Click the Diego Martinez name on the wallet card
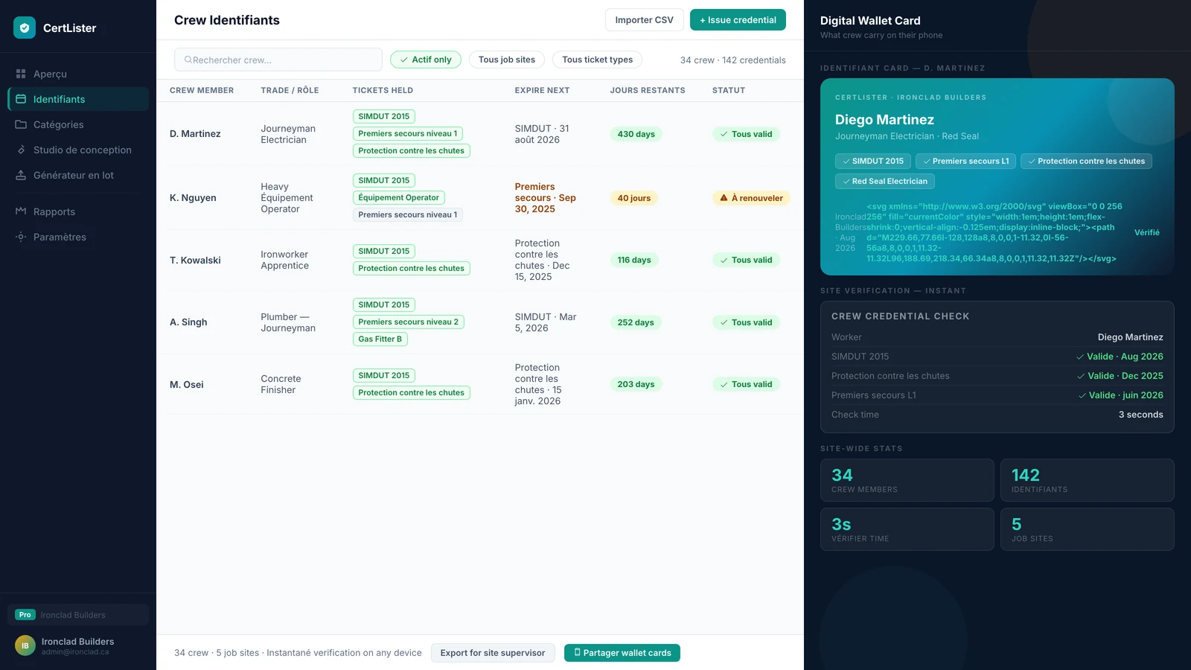 click(x=884, y=120)
